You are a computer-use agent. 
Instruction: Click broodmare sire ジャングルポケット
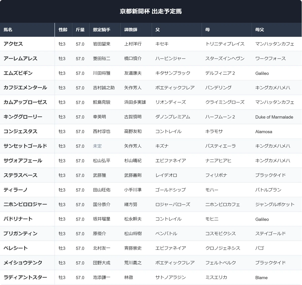(x=275, y=204)
